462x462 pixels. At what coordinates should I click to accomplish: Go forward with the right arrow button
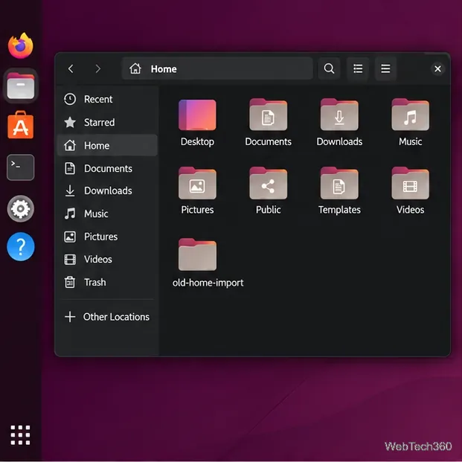click(98, 69)
